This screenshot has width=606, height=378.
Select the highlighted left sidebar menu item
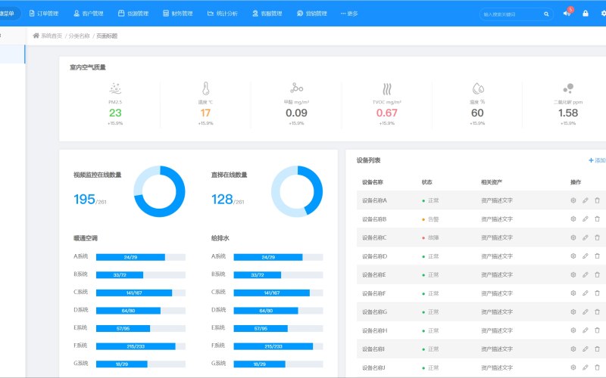click(x=12, y=54)
